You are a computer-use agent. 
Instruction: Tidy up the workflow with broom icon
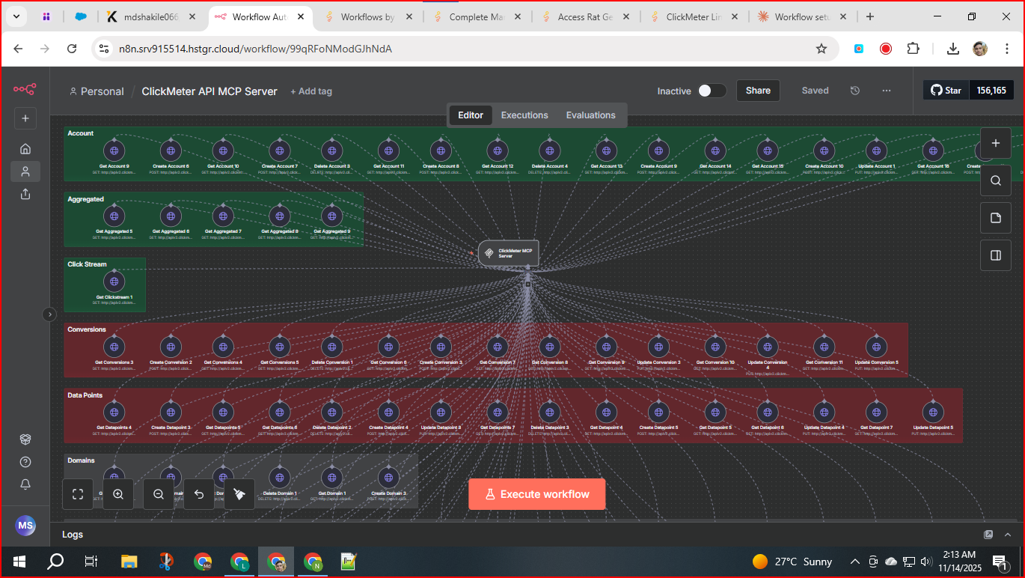click(239, 494)
